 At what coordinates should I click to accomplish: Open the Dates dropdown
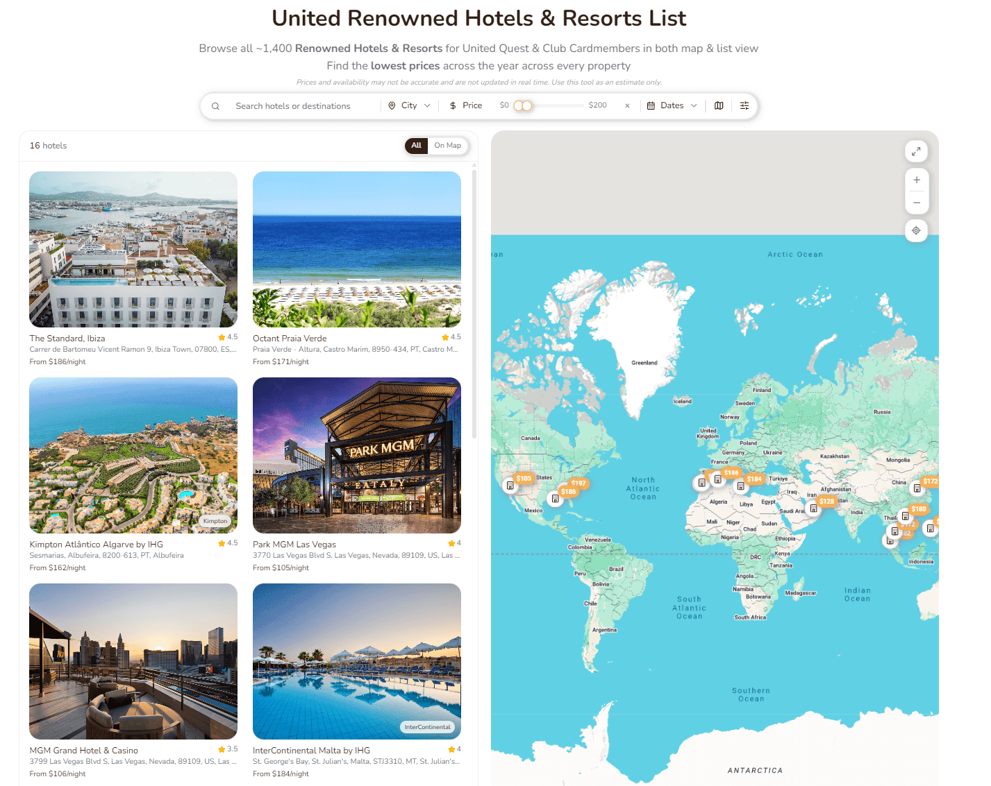coord(672,105)
